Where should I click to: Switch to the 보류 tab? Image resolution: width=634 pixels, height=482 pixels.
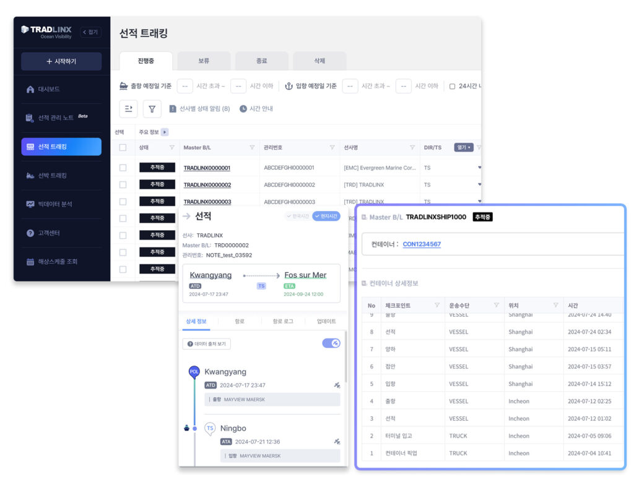pos(204,61)
